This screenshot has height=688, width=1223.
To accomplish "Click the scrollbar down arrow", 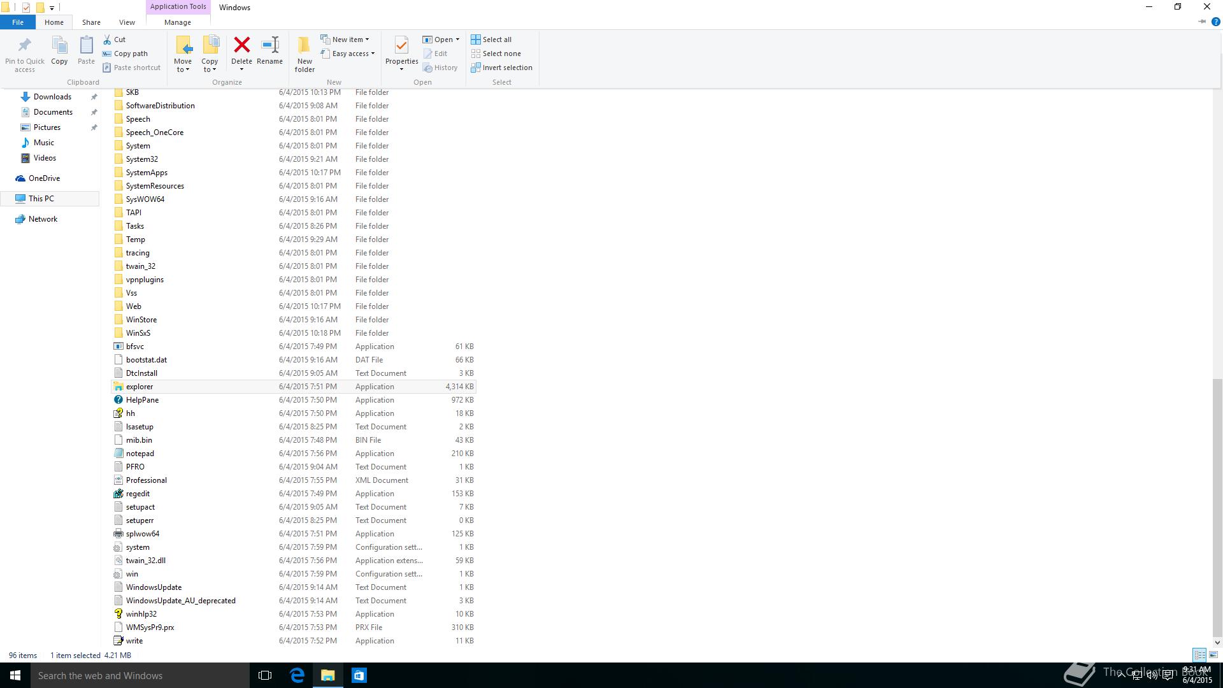I will 1217,642.
